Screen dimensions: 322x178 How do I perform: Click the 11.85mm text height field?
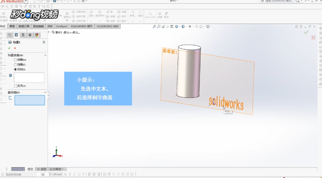point(56,174)
